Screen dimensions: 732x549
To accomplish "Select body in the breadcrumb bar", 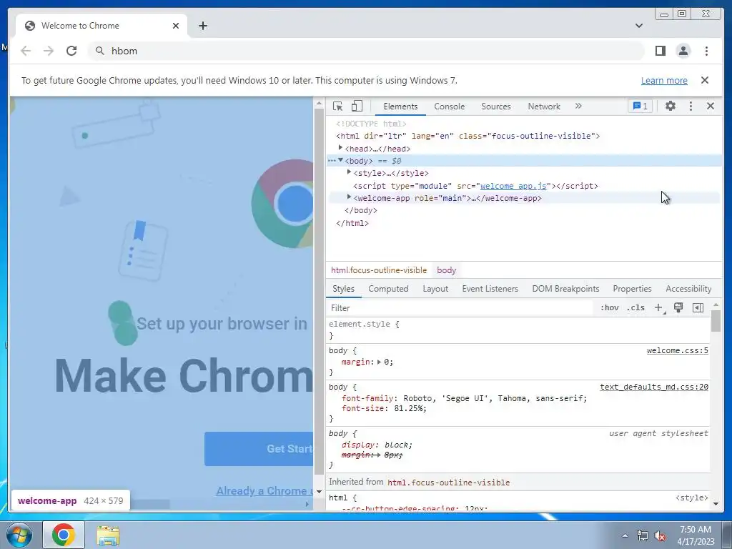I will coord(446,270).
